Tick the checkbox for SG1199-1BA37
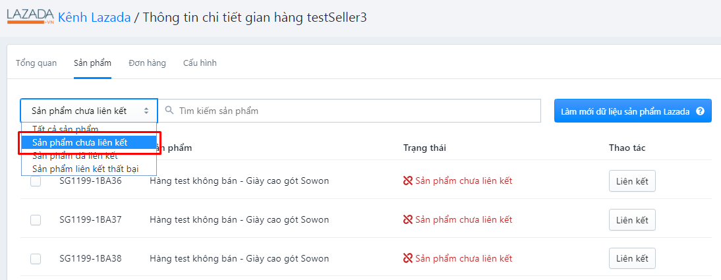Image resolution: width=721 pixels, height=280 pixels. click(x=36, y=220)
